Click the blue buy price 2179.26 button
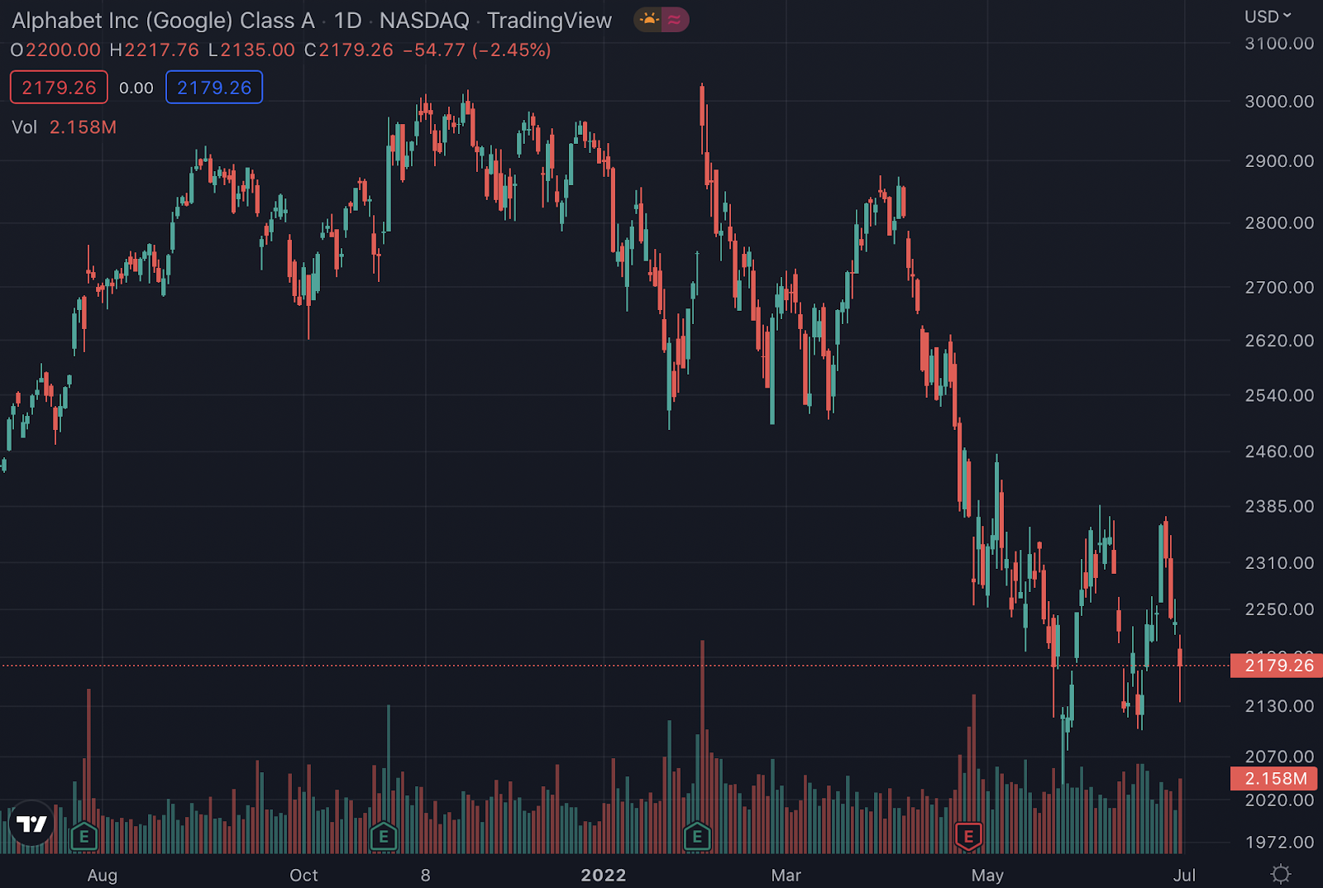Screen dimensions: 1323x888 (x=214, y=88)
